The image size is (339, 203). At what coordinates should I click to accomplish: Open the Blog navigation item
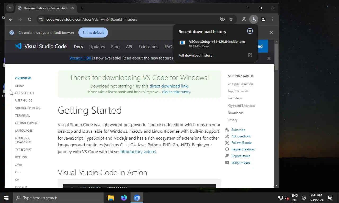(115, 47)
